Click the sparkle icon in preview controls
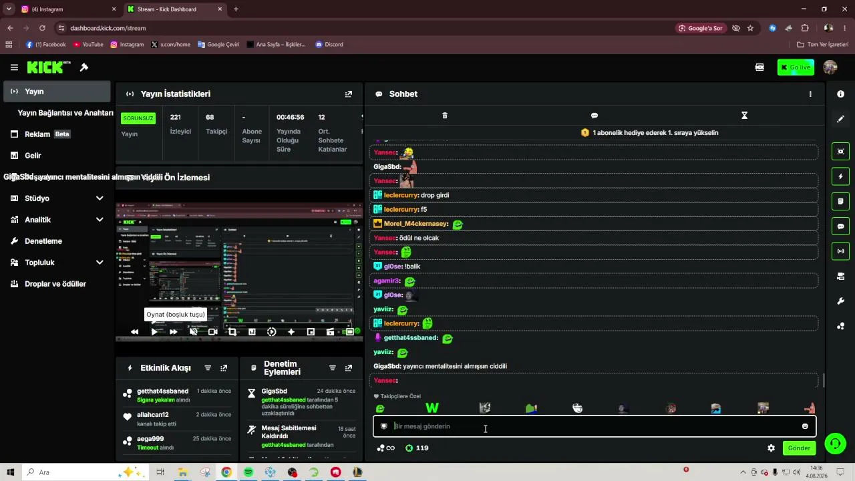Screen dimensions: 855x481 (x=291, y=331)
